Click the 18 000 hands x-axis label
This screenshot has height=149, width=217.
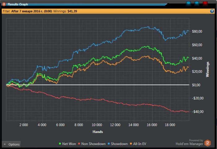coord(170,125)
